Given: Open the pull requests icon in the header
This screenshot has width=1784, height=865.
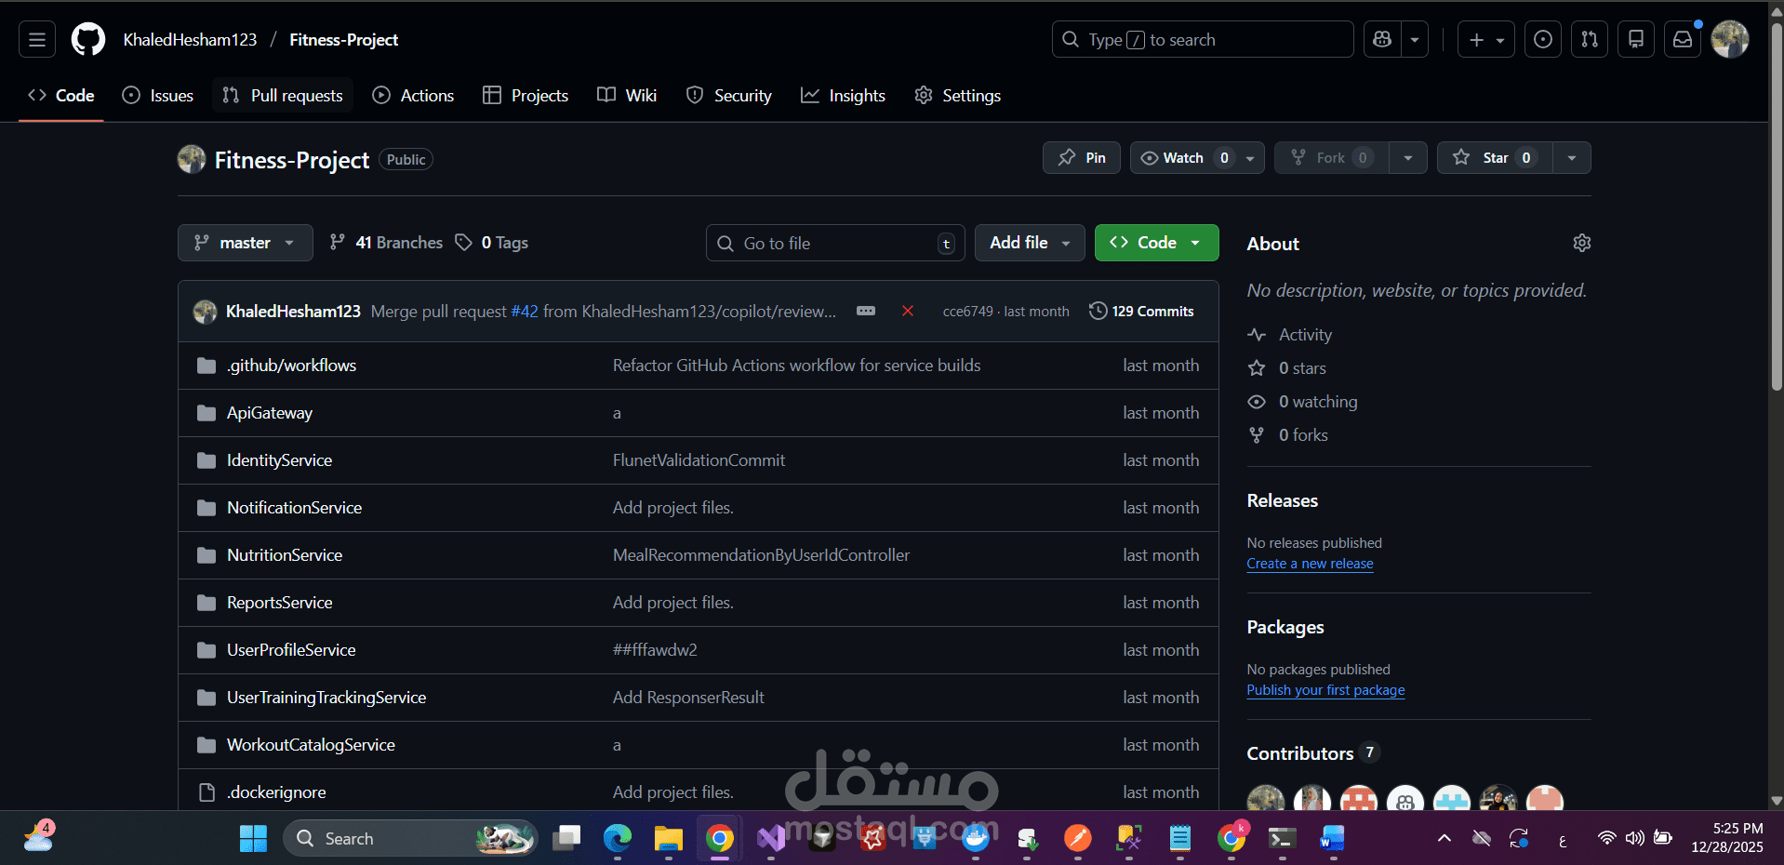Looking at the screenshot, I should click(1590, 39).
